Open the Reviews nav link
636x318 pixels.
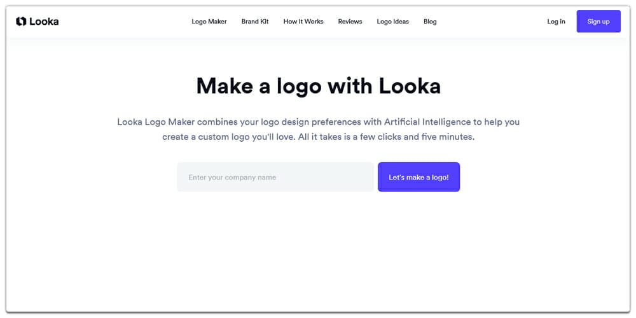pos(350,22)
